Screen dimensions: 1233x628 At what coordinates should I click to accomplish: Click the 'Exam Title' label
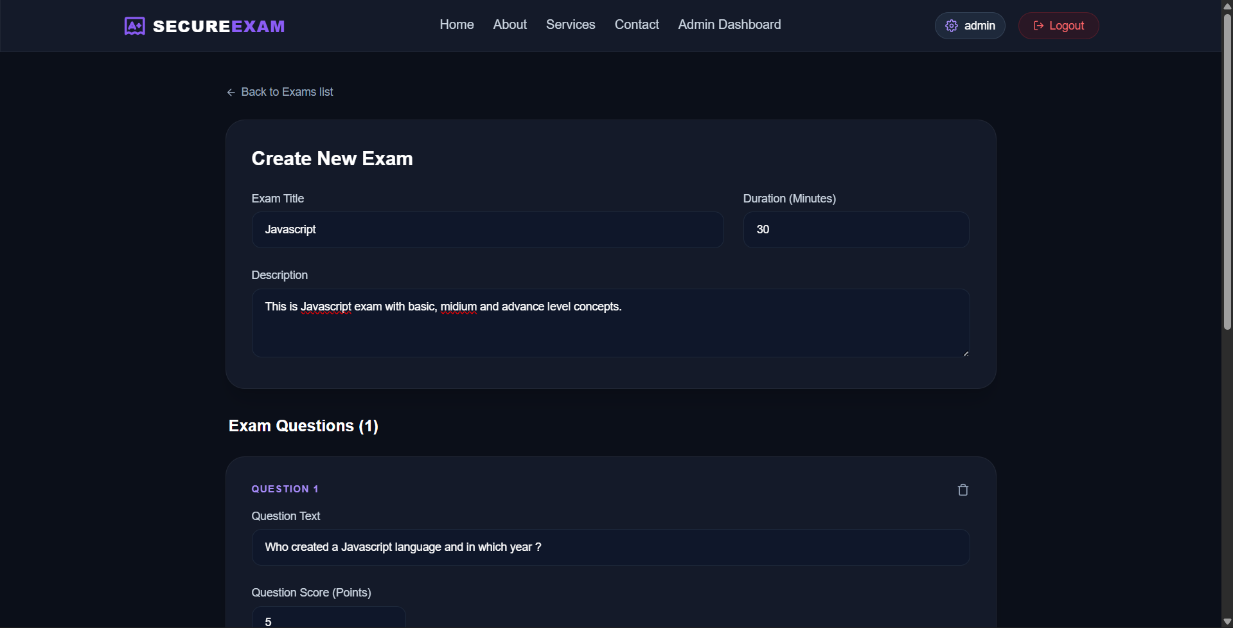(278, 199)
